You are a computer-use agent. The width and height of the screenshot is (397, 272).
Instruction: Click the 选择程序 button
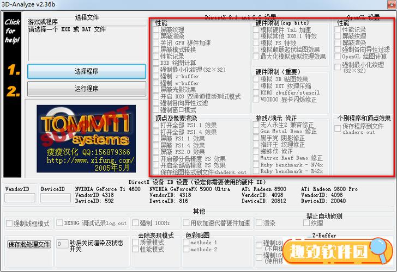(x=87, y=71)
